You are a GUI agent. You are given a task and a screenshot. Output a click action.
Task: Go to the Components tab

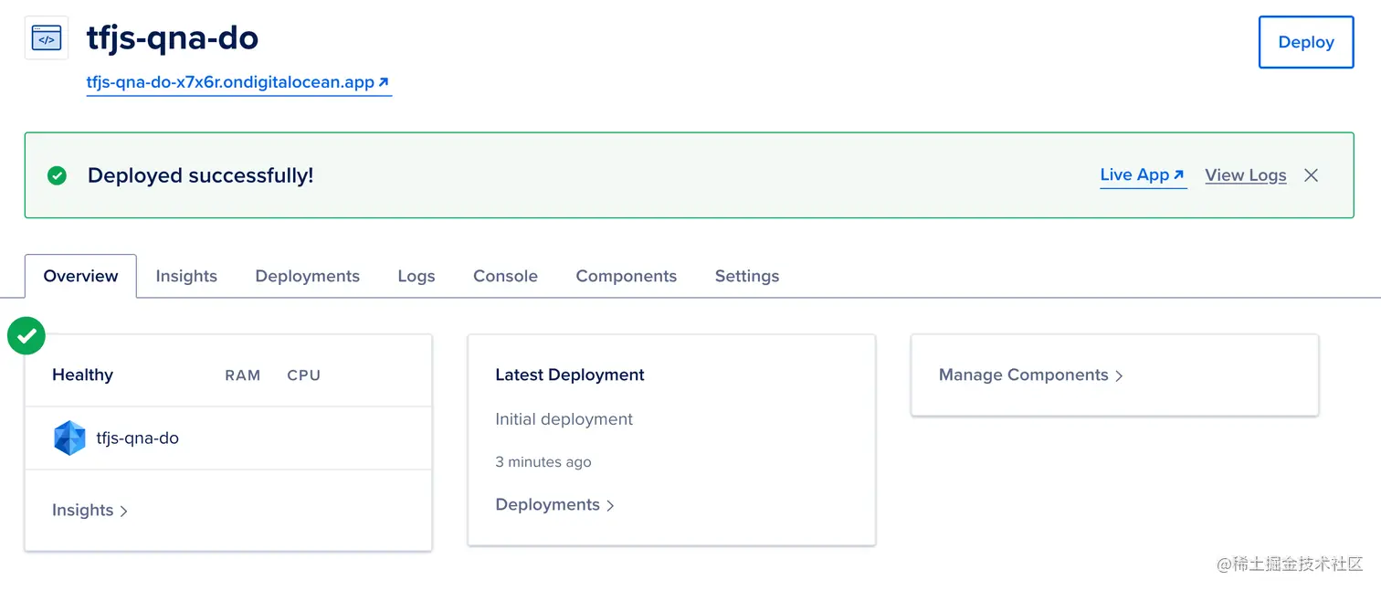(626, 276)
